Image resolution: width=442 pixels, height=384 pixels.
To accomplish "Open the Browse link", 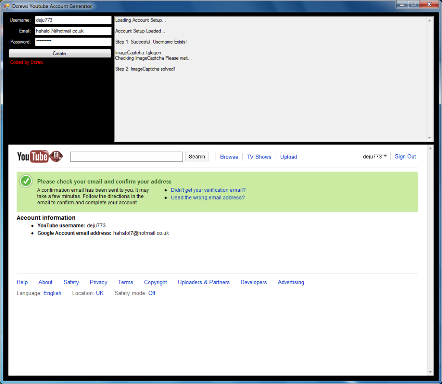I will point(229,157).
